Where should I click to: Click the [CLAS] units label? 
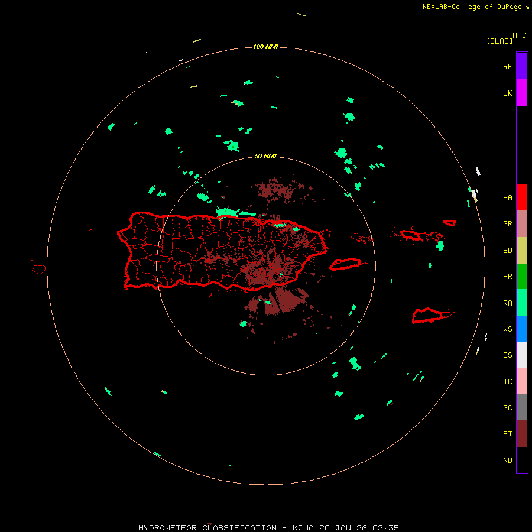click(x=499, y=41)
